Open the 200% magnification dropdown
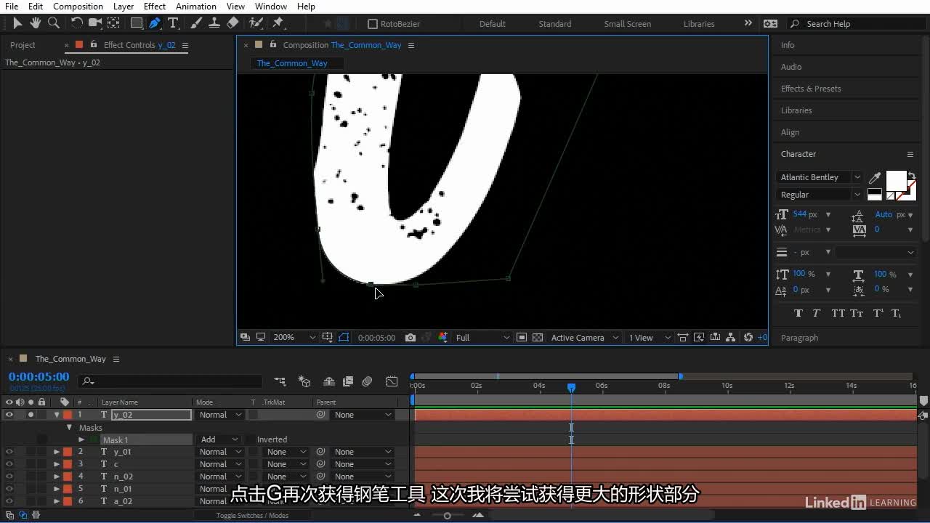The width and height of the screenshot is (930, 523). (294, 338)
